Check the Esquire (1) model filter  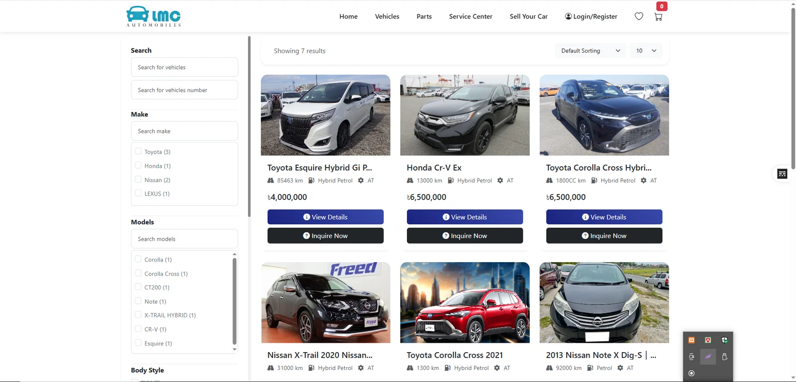pyautogui.click(x=138, y=343)
